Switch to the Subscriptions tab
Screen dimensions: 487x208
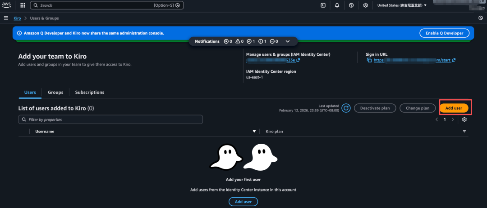tap(90, 92)
